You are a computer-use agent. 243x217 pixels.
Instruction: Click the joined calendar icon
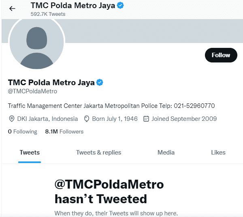[x=146, y=119]
